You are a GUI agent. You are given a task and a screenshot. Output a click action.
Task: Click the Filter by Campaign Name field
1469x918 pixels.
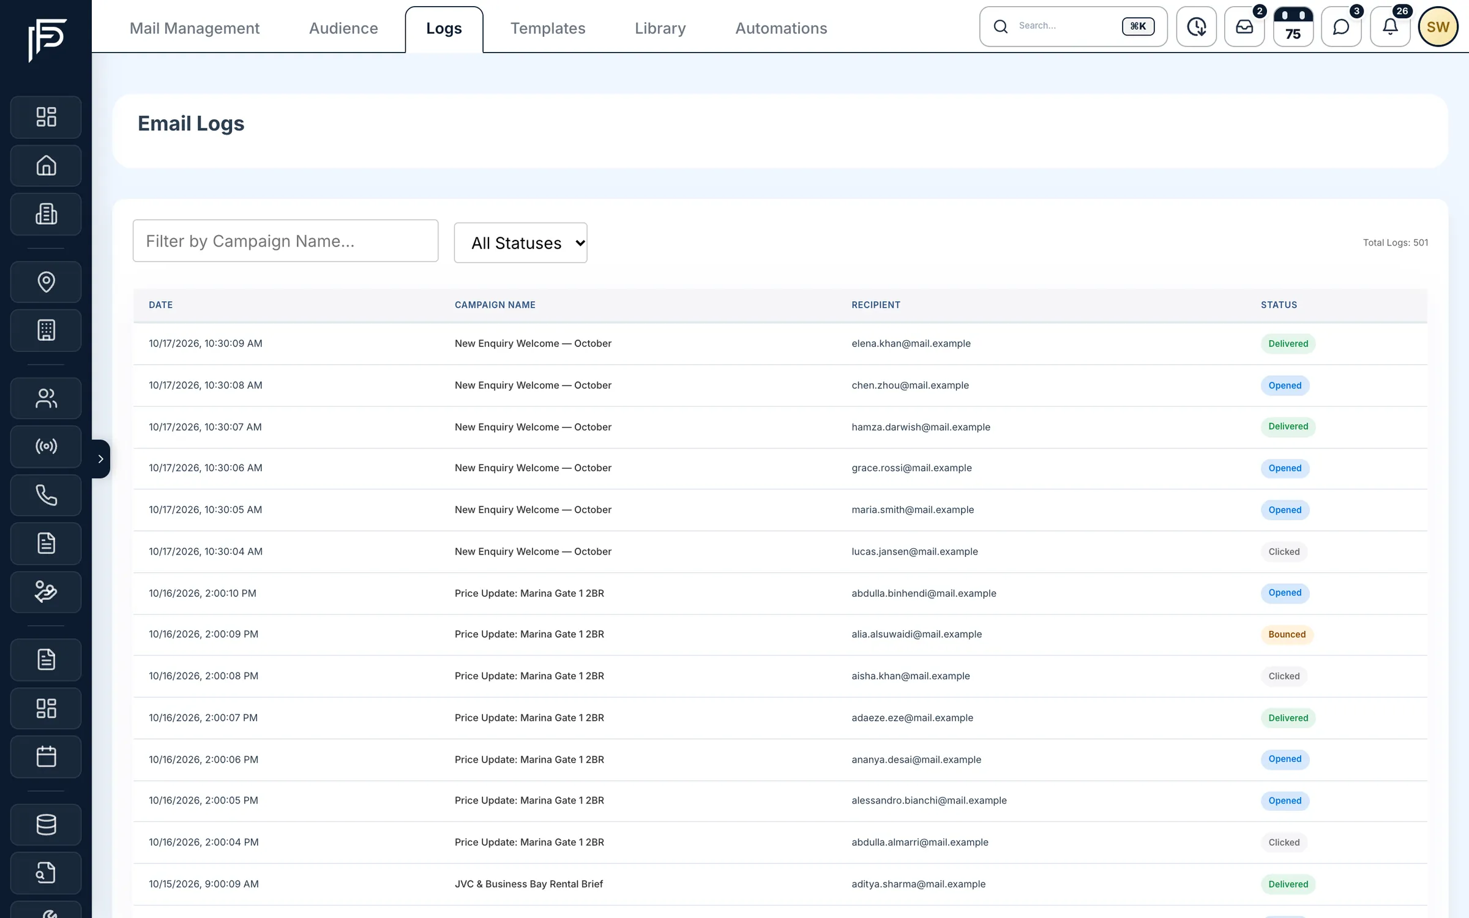click(x=285, y=241)
